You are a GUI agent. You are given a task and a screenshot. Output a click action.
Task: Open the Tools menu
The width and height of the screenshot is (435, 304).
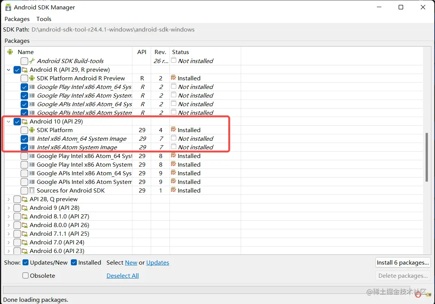tap(44, 19)
